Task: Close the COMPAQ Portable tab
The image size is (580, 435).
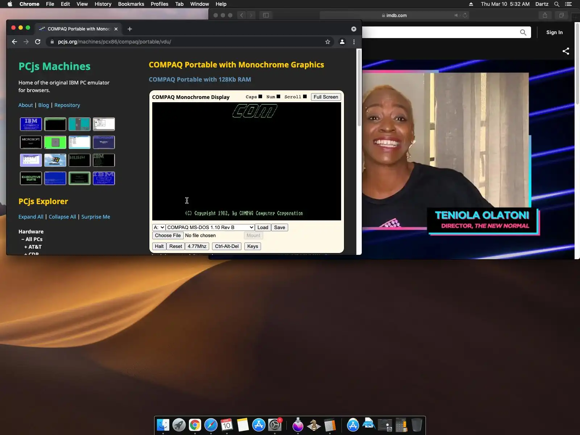Action: point(116,29)
